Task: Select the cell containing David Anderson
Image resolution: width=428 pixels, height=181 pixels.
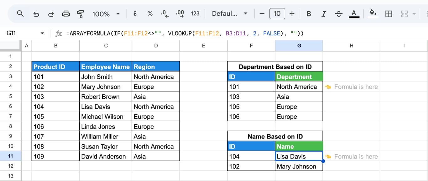Action: (x=106, y=156)
